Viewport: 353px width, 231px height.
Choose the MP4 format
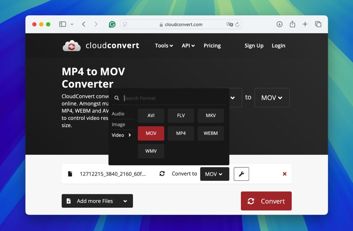click(x=181, y=133)
